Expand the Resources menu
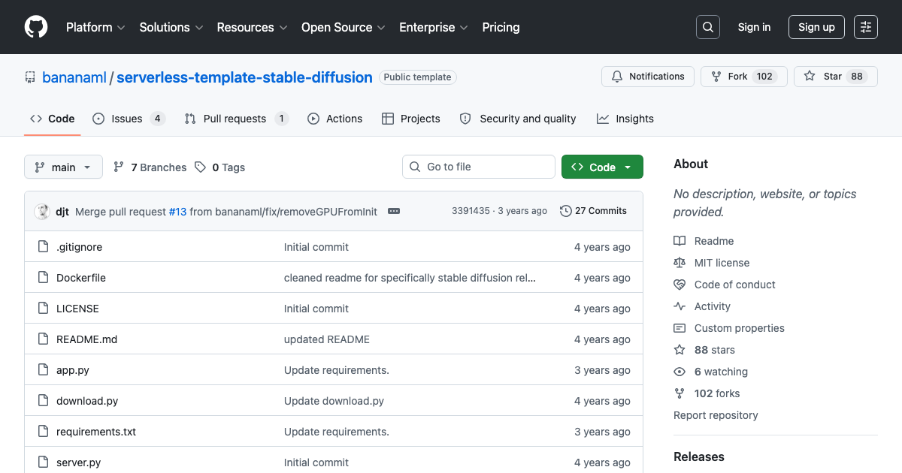Screen dimensions: 902x473 [x=252, y=27]
